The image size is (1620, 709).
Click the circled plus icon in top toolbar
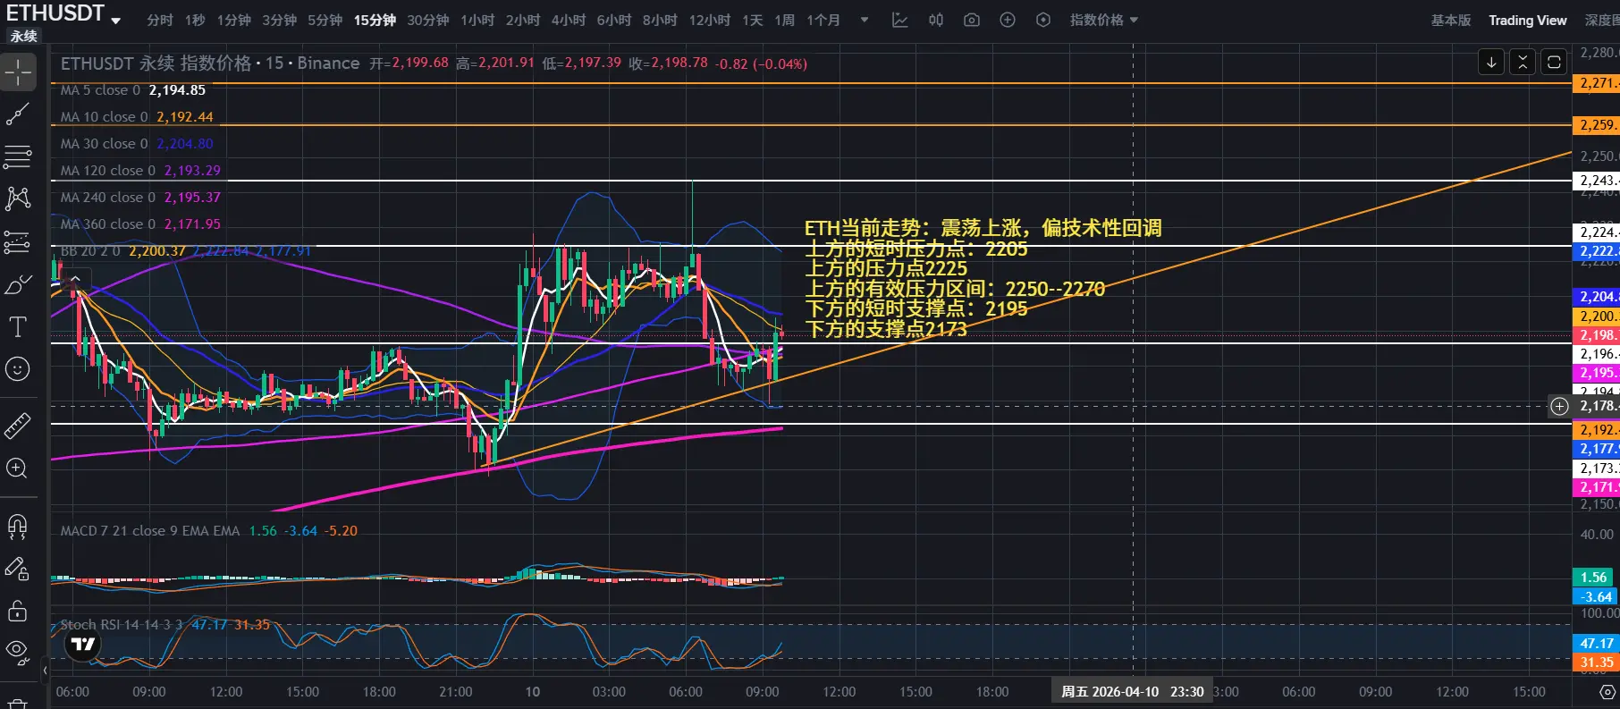(1008, 20)
